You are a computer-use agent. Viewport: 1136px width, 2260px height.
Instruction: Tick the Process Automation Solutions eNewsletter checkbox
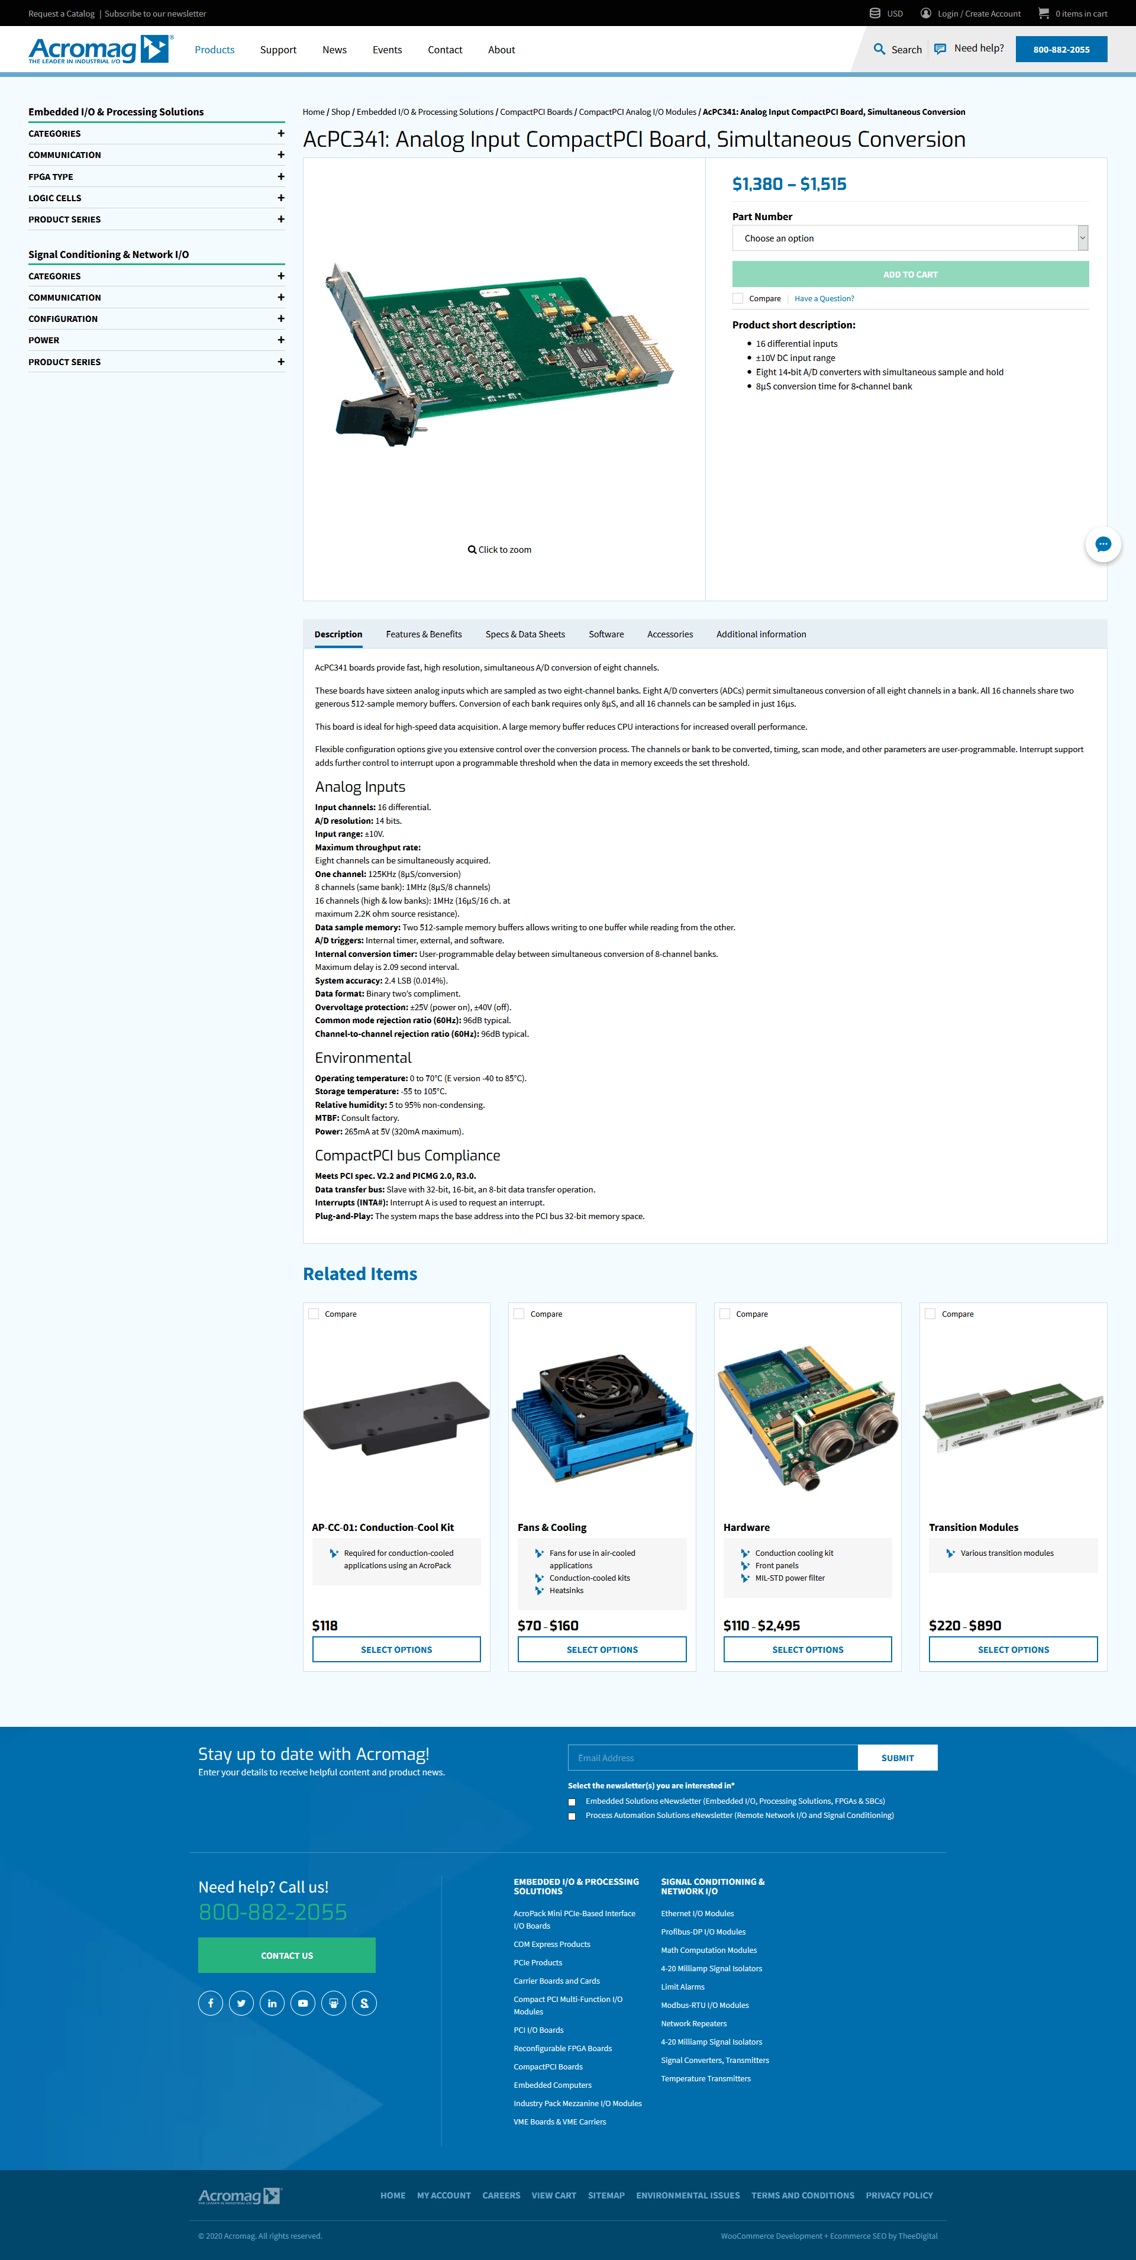click(x=572, y=1816)
